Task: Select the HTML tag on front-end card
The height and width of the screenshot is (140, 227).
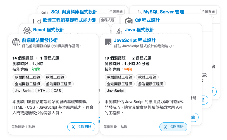Action: (x=42, y=91)
